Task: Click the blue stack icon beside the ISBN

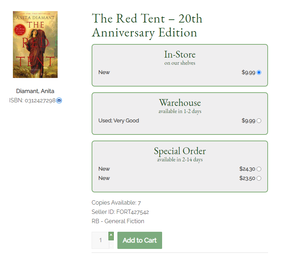Action: (59, 100)
